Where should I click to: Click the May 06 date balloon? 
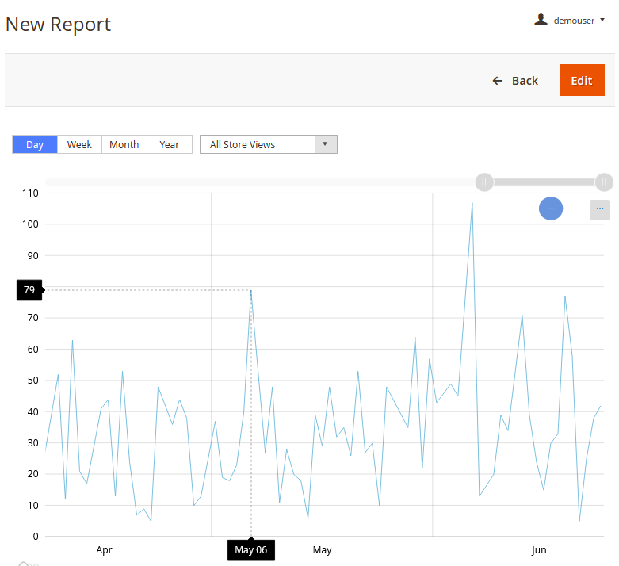click(x=251, y=550)
